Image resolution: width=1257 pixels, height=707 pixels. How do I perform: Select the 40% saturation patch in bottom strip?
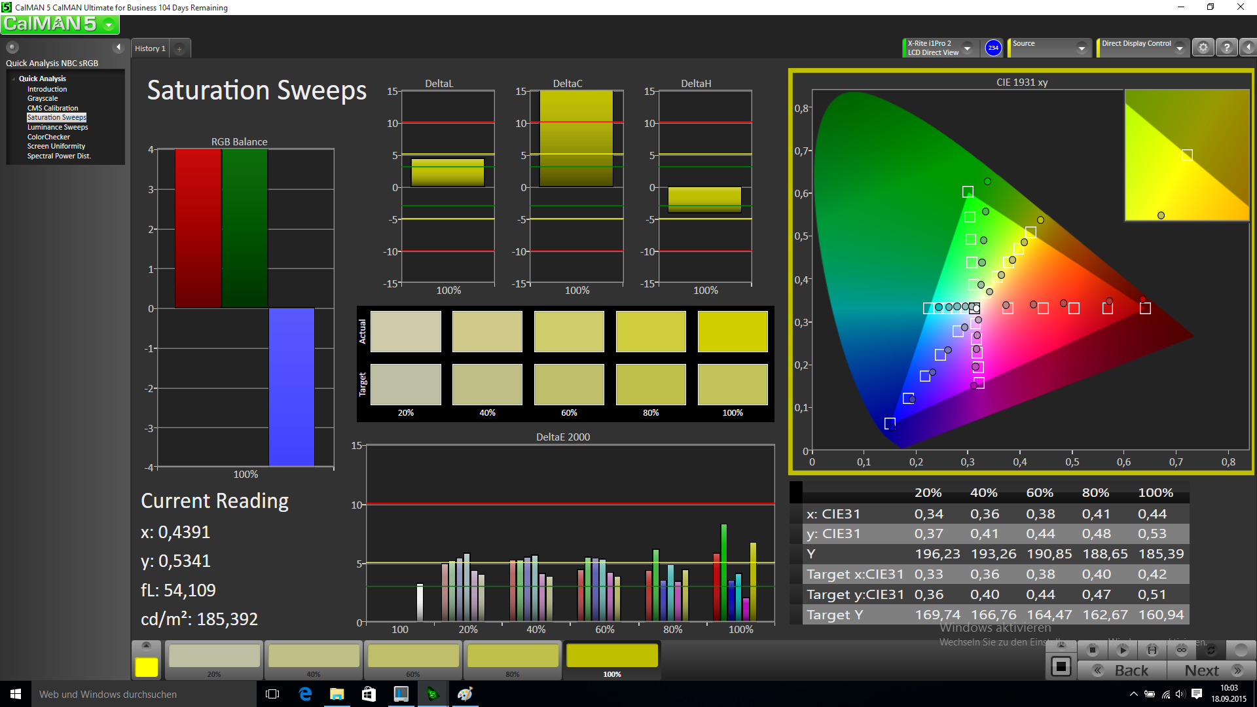314,660
